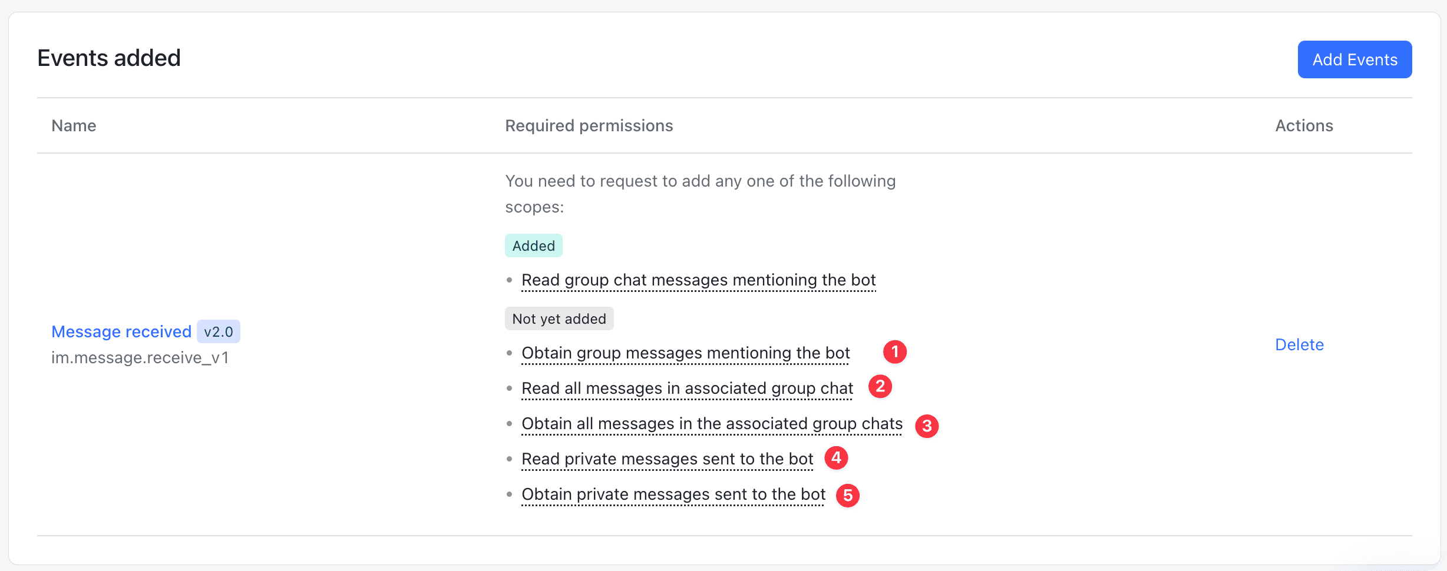
Task: Click the green Added status tag
Action: (x=533, y=246)
